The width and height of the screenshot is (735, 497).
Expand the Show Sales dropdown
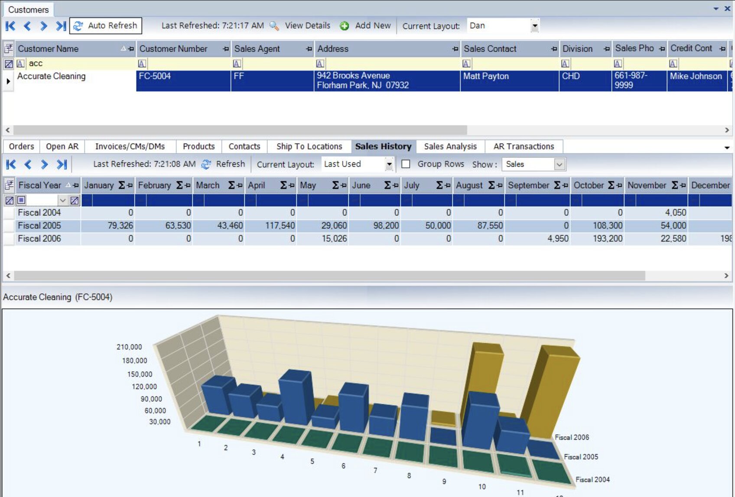tap(559, 164)
